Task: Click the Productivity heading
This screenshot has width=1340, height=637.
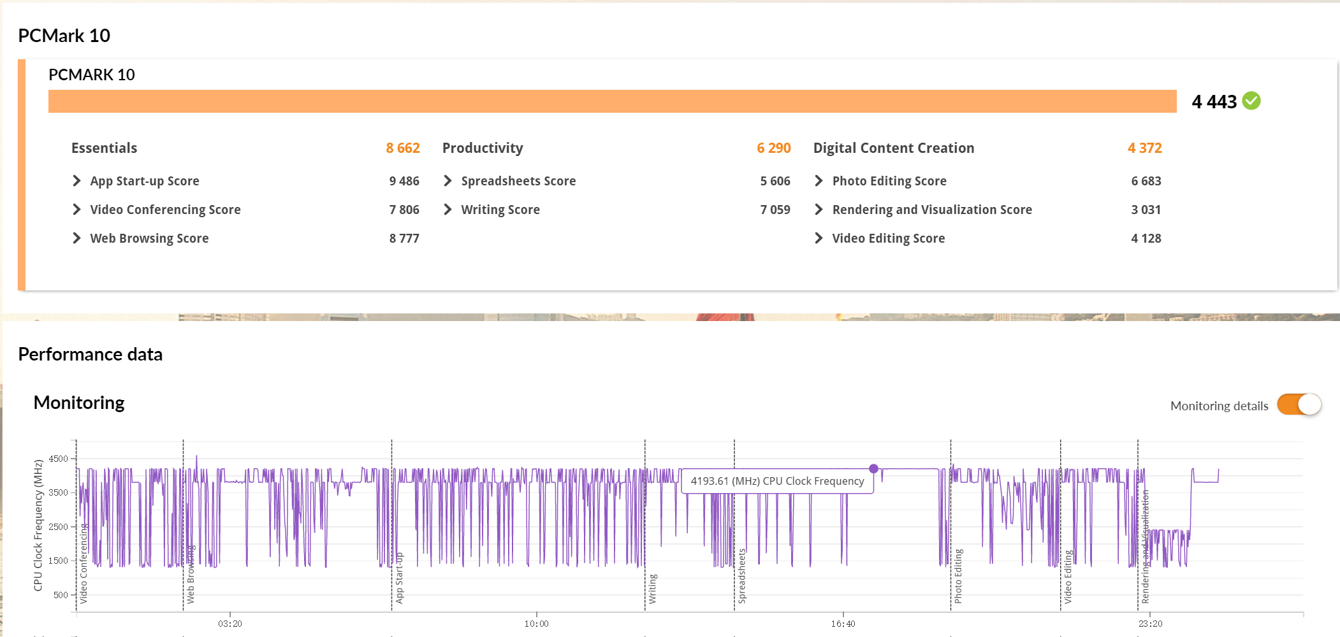Action: tap(483, 148)
